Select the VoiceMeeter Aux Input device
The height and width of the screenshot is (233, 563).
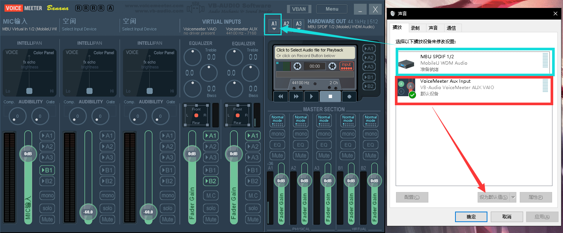click(x=473, y=87)
